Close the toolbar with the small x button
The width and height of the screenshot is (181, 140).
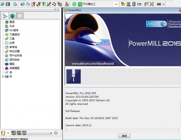coord(164,4)
